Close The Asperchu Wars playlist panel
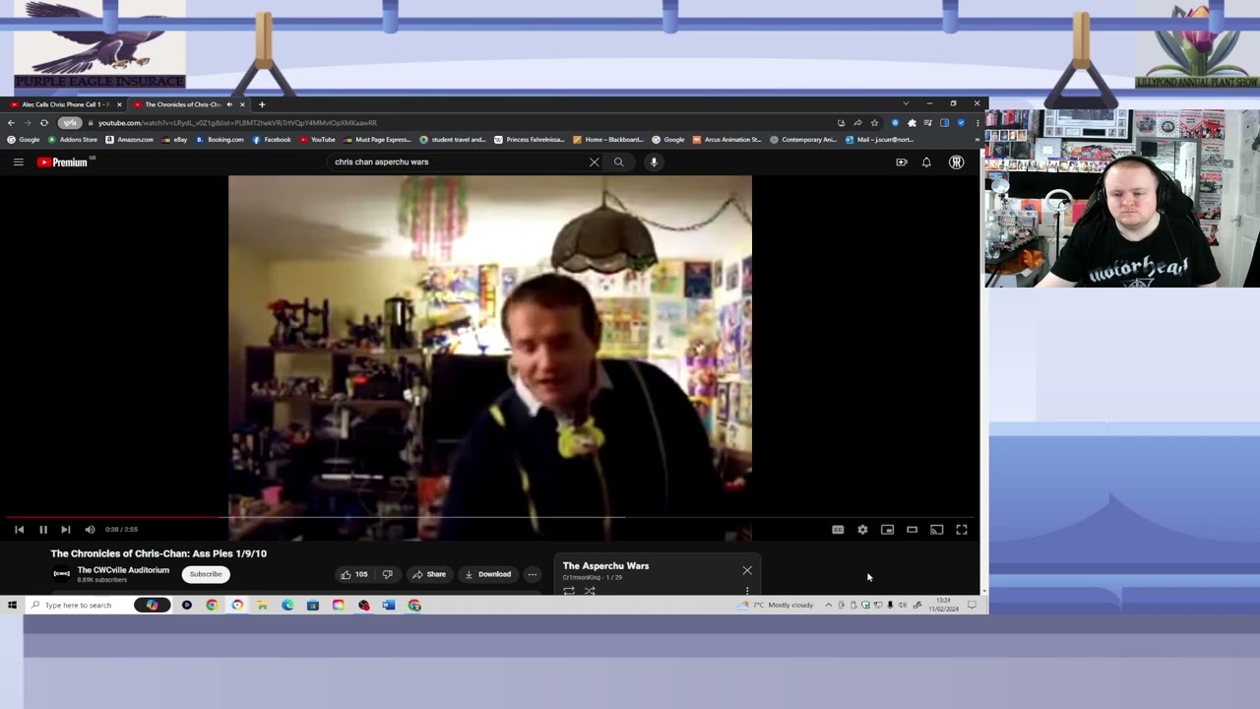Screen dimensions: 1260x709 tap(747, 570)
